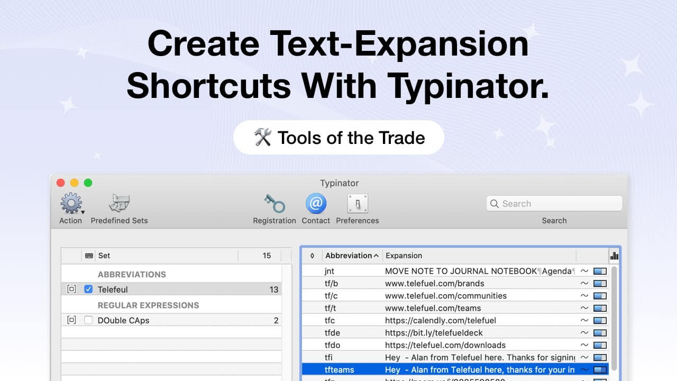Click the ABBREVIATIONS group header
677x381 pixels.
(x=131, y=274)
